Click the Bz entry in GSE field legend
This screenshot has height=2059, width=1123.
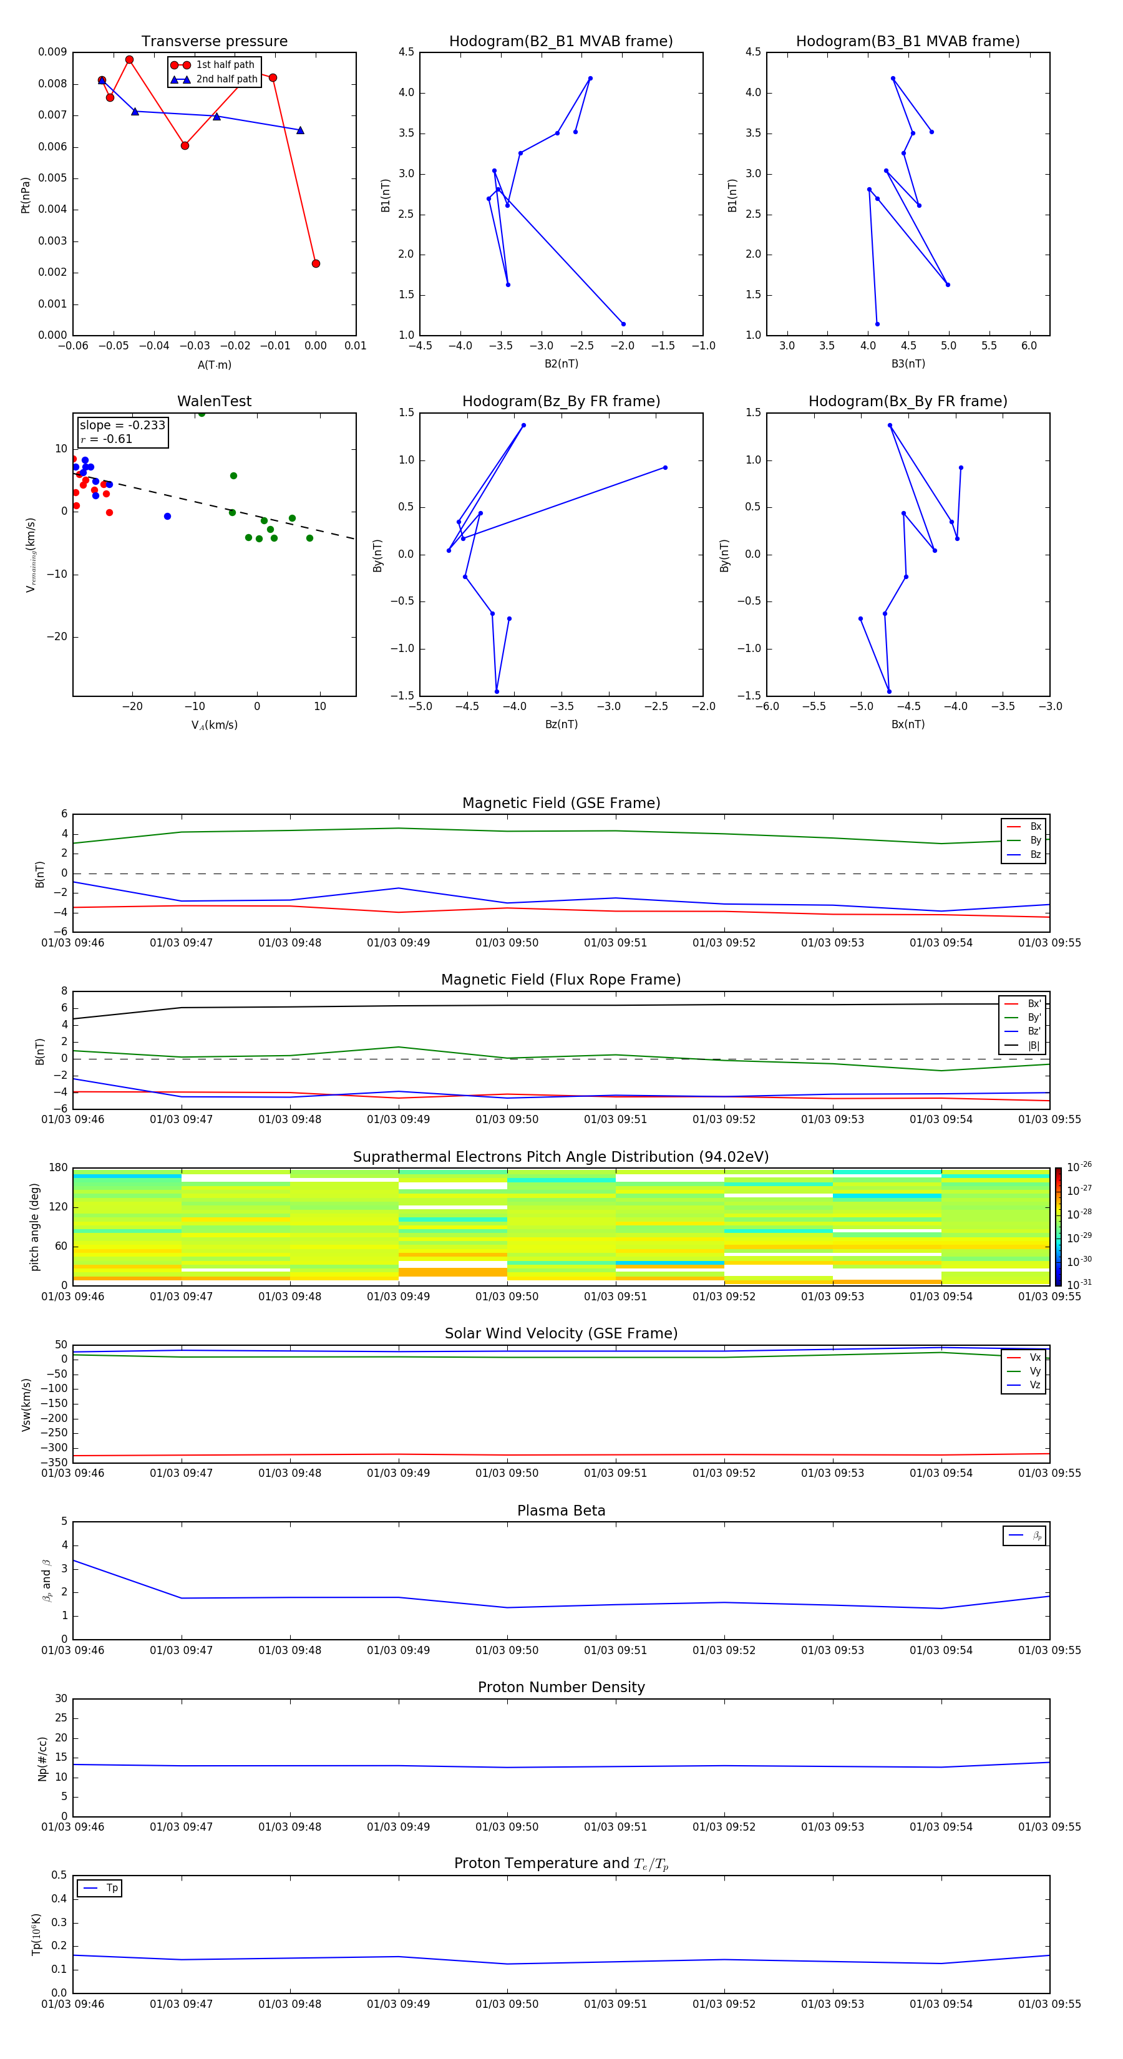1024,855
